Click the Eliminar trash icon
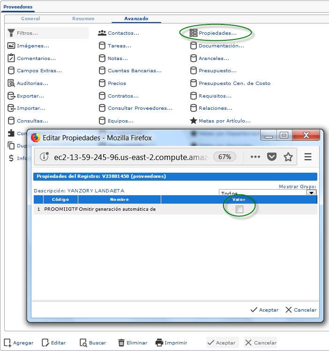The height and width of the screenshot is (351, 329). click(x=121, y=343)
